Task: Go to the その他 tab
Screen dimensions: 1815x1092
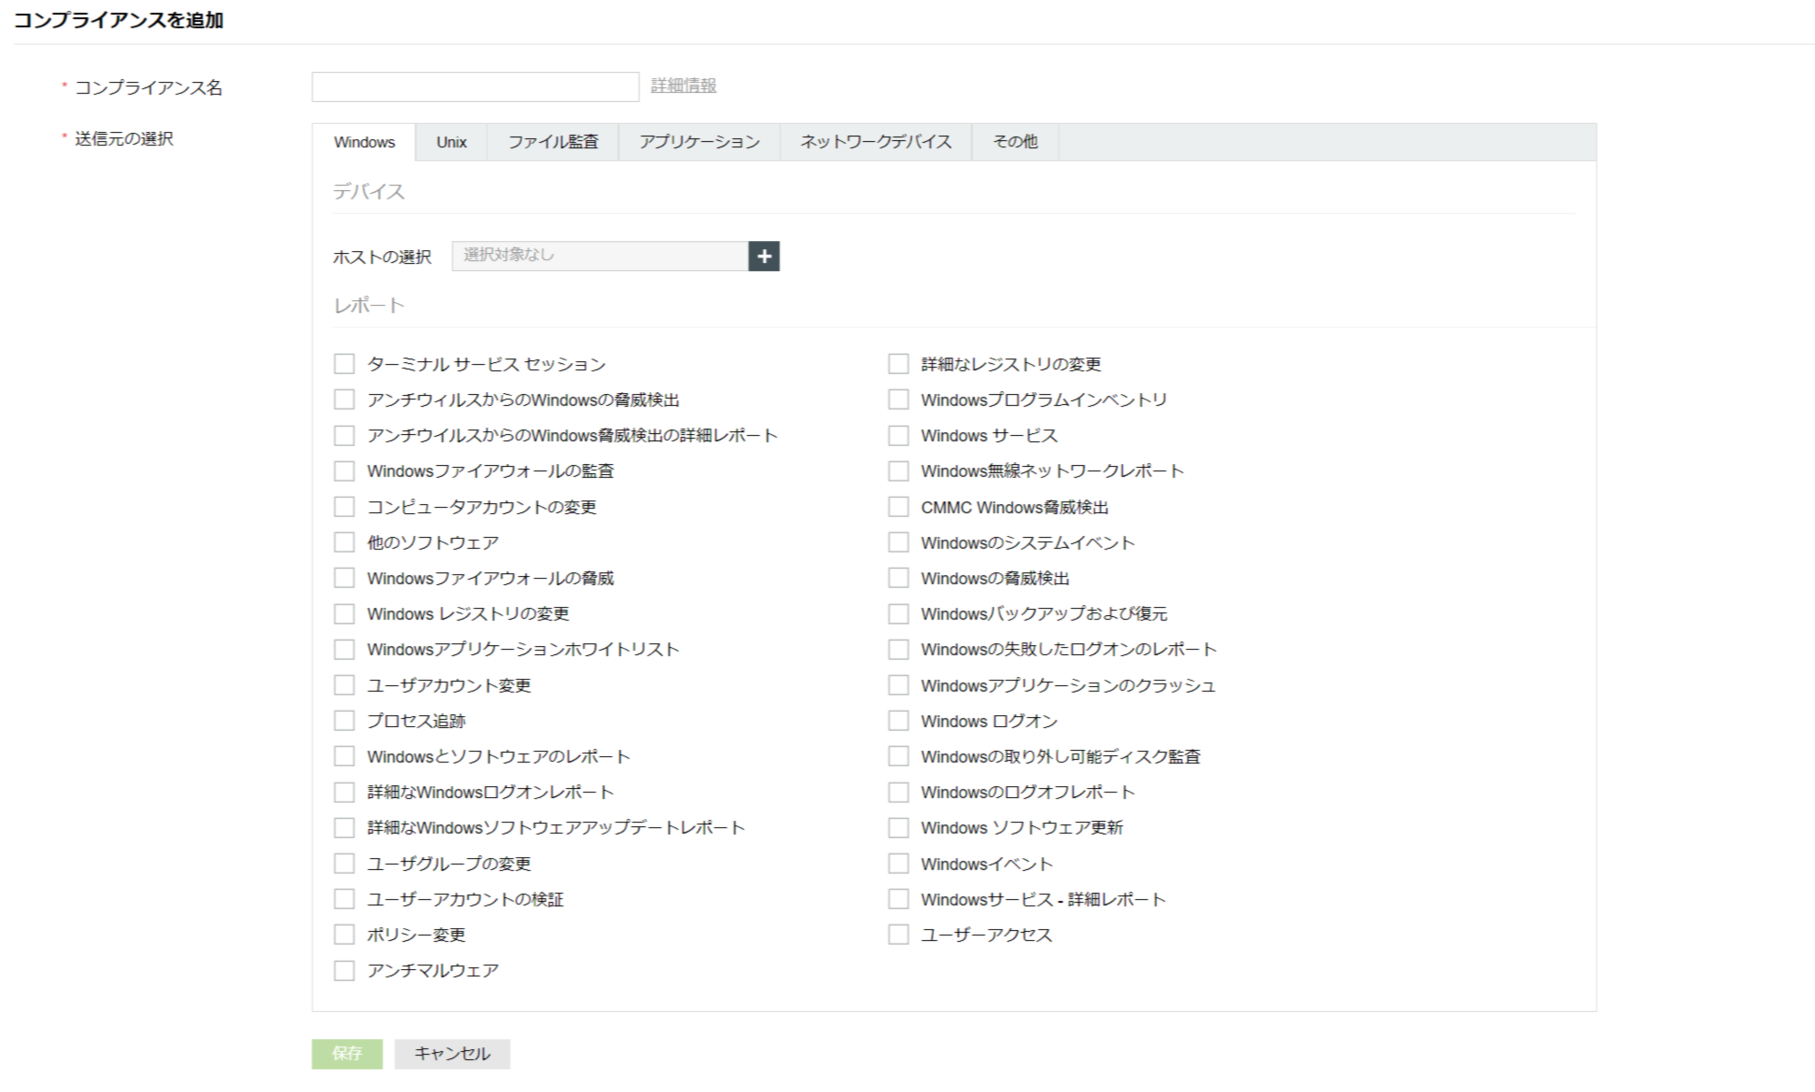Action: coord(1015,142)
